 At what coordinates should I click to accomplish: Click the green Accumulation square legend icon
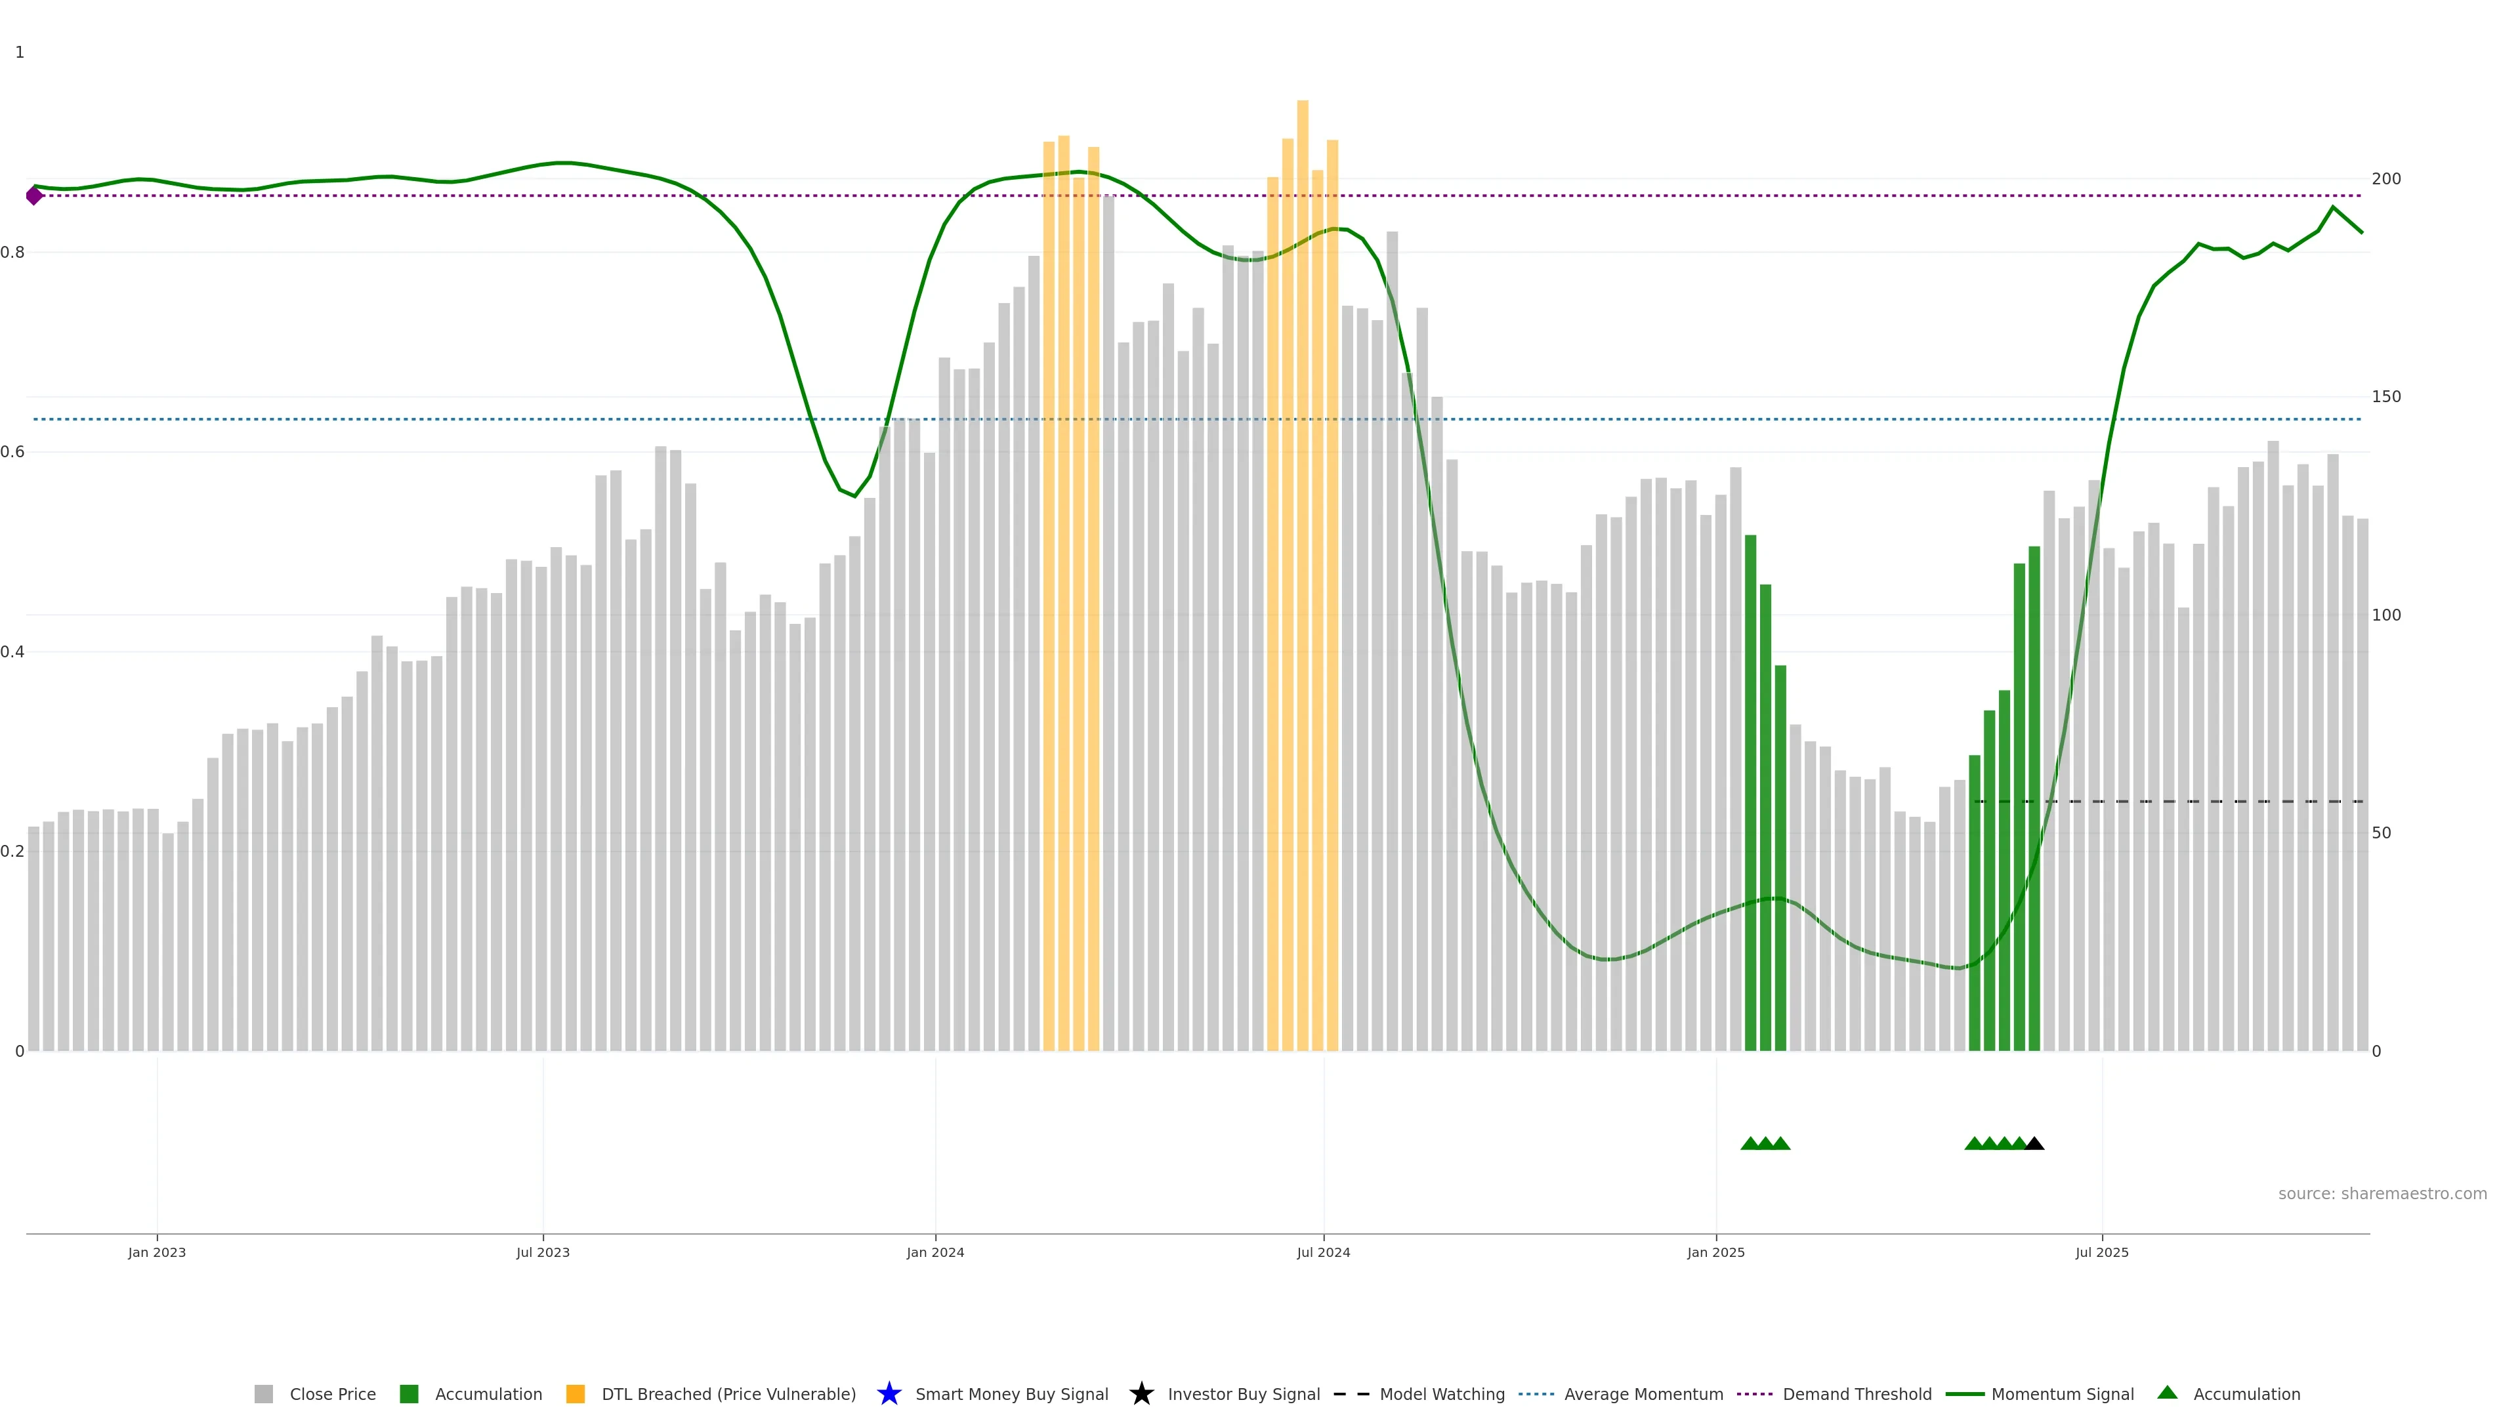point(409,1393)
